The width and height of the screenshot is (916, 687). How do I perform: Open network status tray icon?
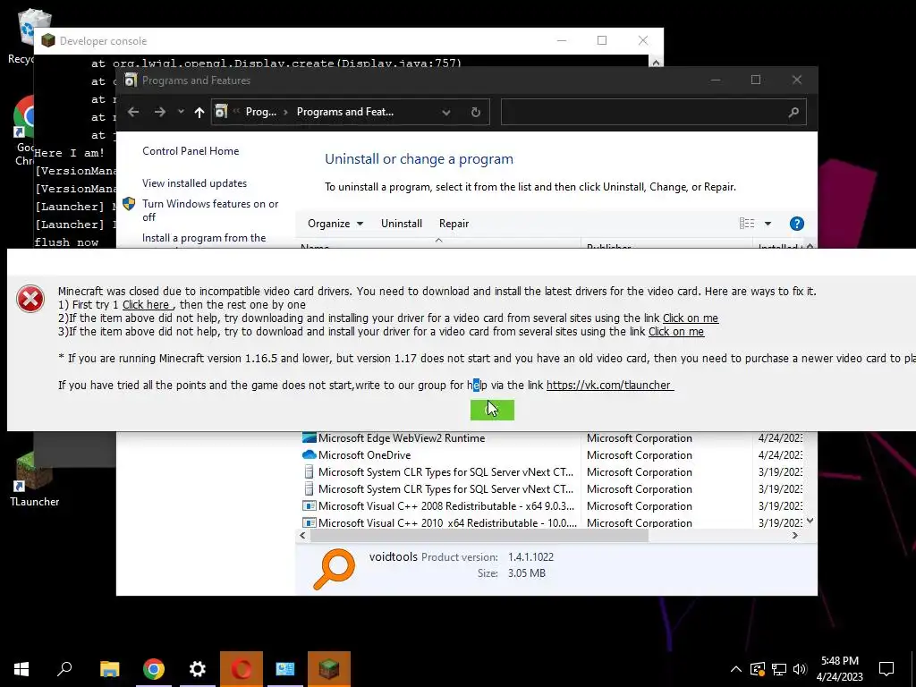coord(779,669)
